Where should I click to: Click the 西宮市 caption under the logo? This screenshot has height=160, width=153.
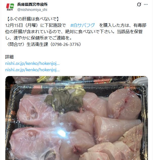pos(10,10)
